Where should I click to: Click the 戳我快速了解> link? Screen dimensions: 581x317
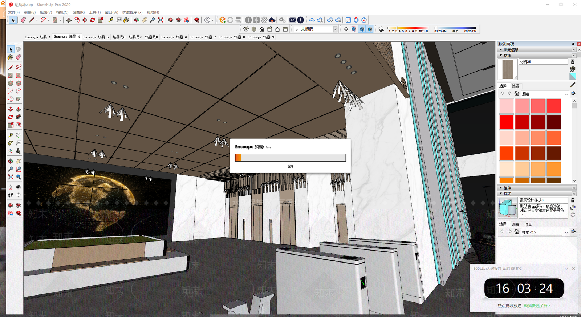[x=537, y=306]
